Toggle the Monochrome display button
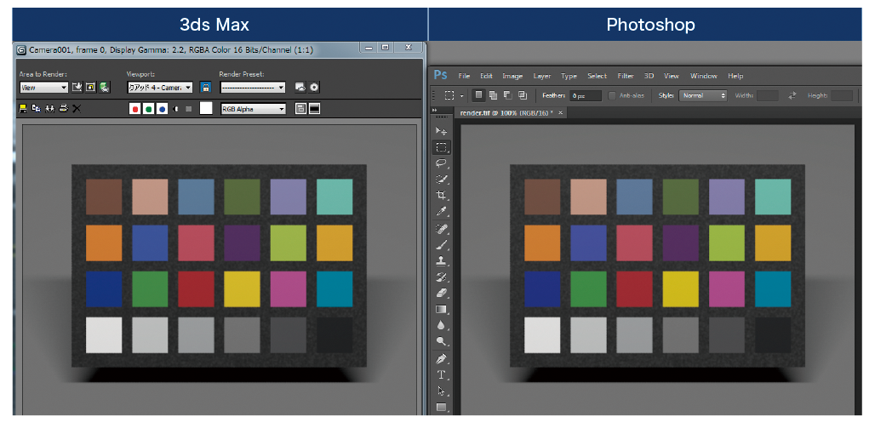 point(189,109)
